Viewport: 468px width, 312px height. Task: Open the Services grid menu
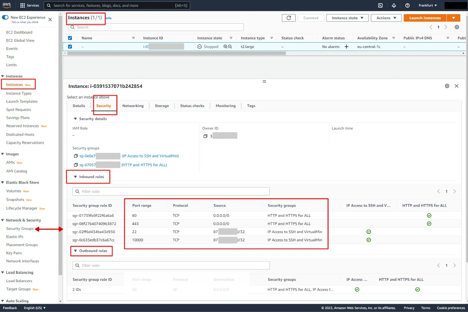pyautogui.click(x=29, y=5)
